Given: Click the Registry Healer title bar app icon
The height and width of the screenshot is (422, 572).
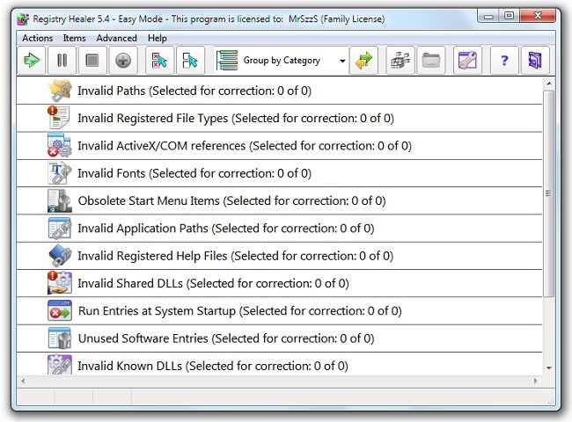Looking at the screenshot, I should point(23,19).
